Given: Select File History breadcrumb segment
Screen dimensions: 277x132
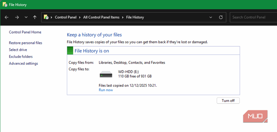Looking at the screenshot, I should click(x=135, y=17).
